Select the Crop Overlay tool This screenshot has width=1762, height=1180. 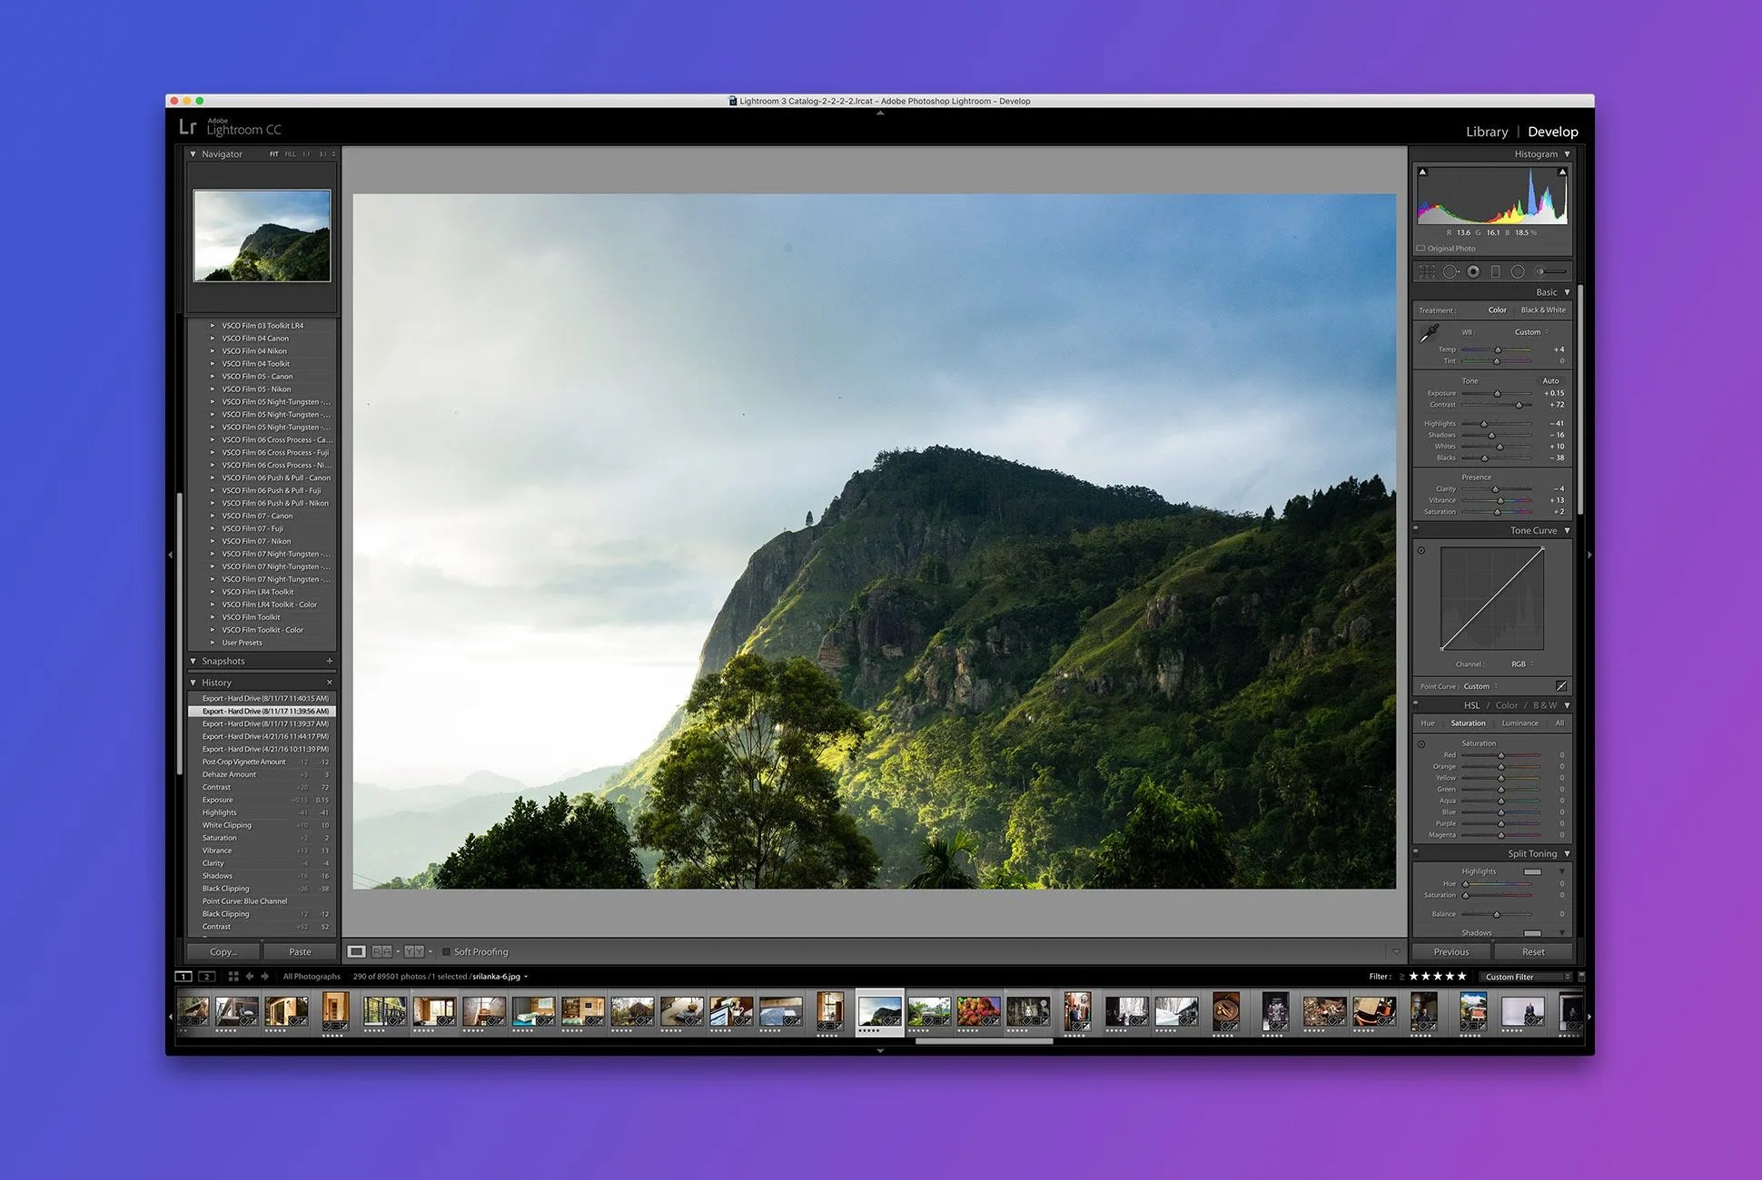point(1427,271)
